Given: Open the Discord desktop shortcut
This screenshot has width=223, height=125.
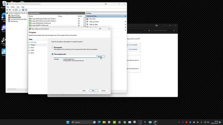Looking at the screenshot, I should click(x=3, y=28).
